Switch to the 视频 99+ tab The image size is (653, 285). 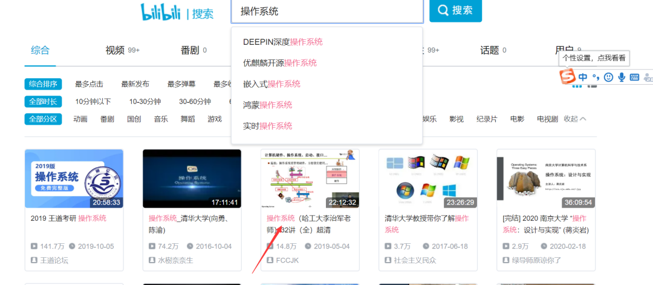pyautogui.click(x=122, y=51)
